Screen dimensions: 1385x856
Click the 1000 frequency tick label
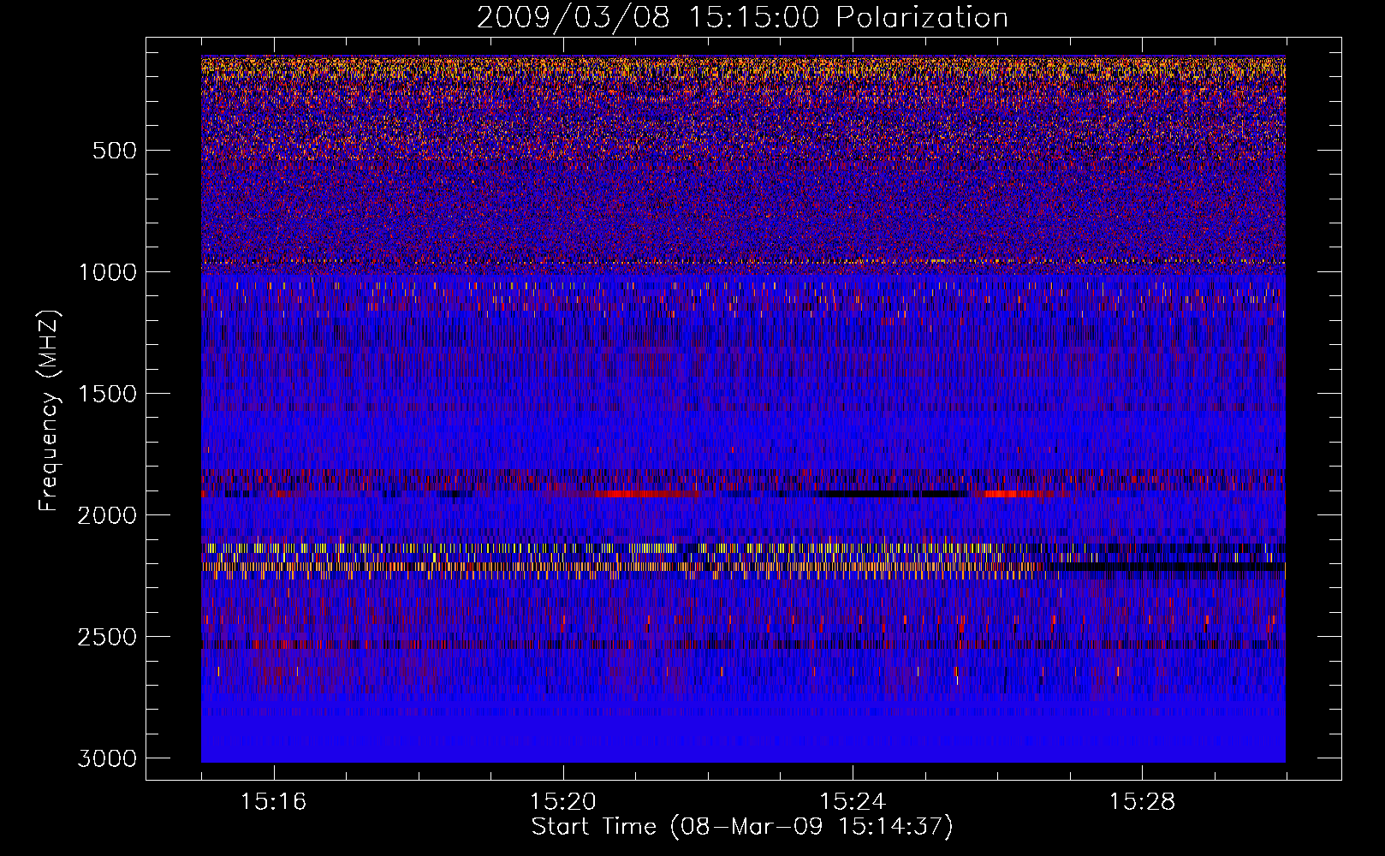point(107,272)
